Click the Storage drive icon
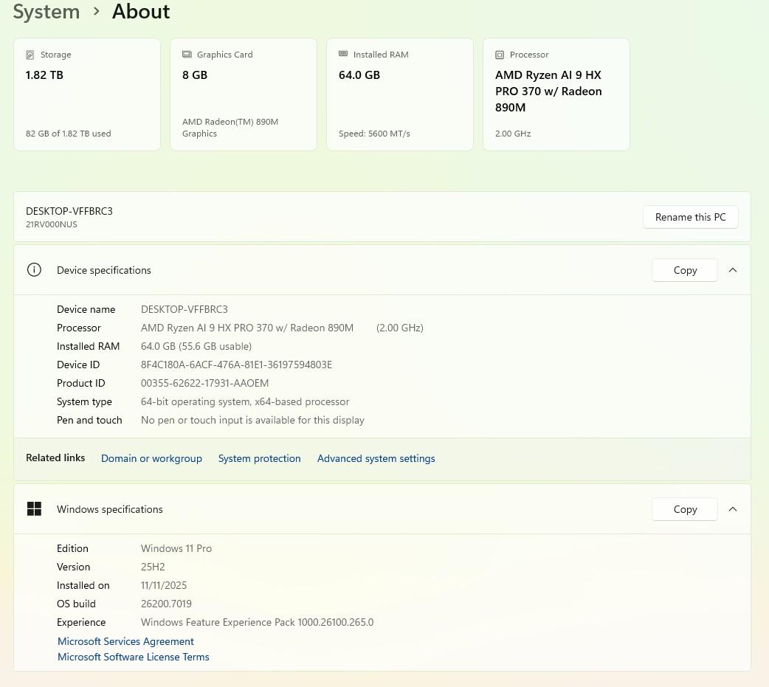Viewport: 769px width, 687px height. click(x=30, y=55)
